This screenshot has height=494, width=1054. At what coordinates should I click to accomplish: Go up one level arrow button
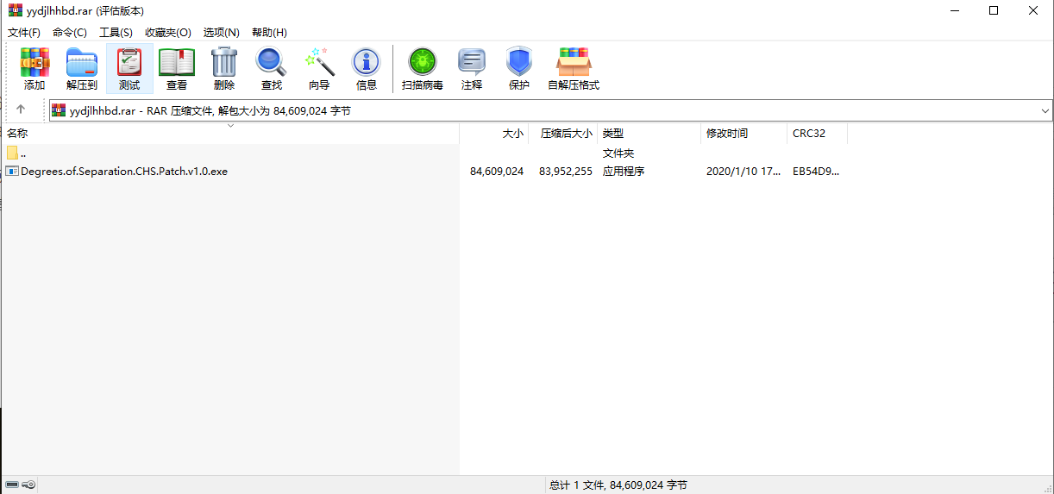(21, 110)
